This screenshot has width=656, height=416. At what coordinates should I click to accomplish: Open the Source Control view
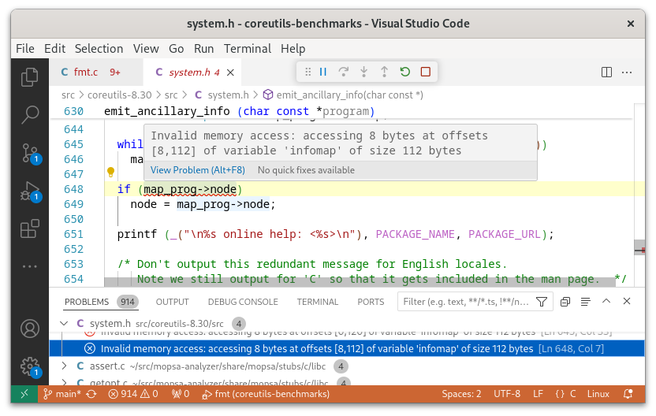[x=30, y=152]
